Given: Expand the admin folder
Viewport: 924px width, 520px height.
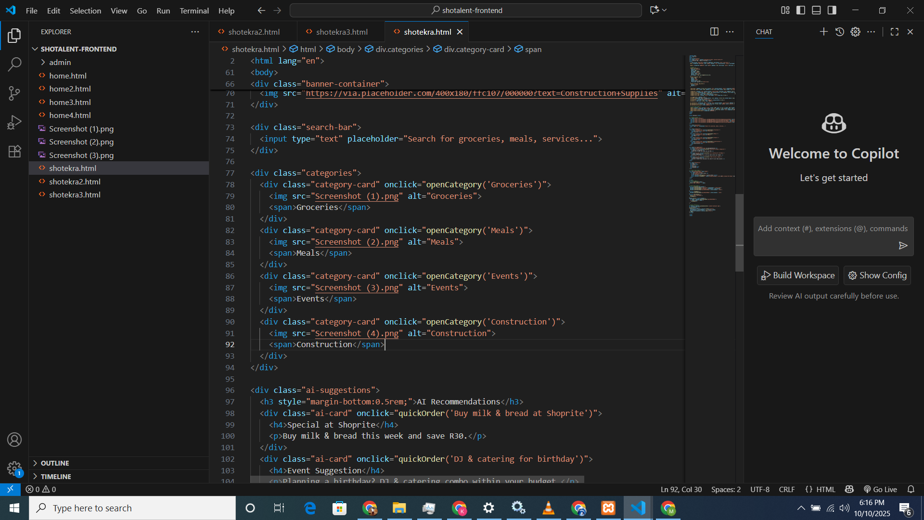Looking at the screenshot, I should 60,62.
